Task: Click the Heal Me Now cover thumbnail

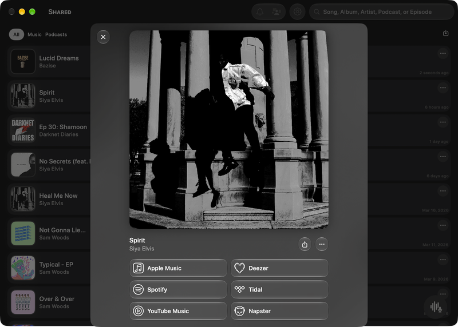Action: pyautogui.click(x=23, y=199)
